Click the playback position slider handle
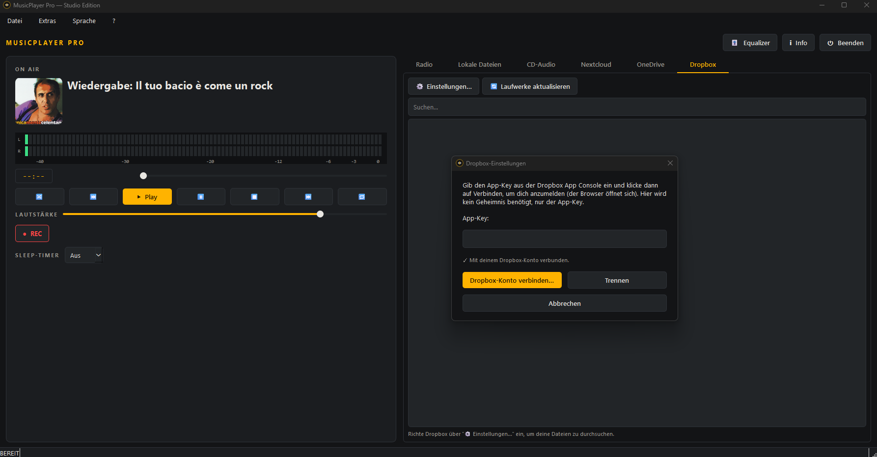Screen dimensions: 877x457 point(143,176)
